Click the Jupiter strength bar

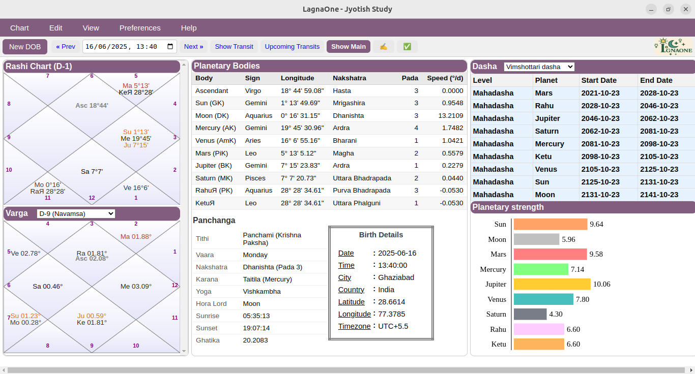coord(552,284)
